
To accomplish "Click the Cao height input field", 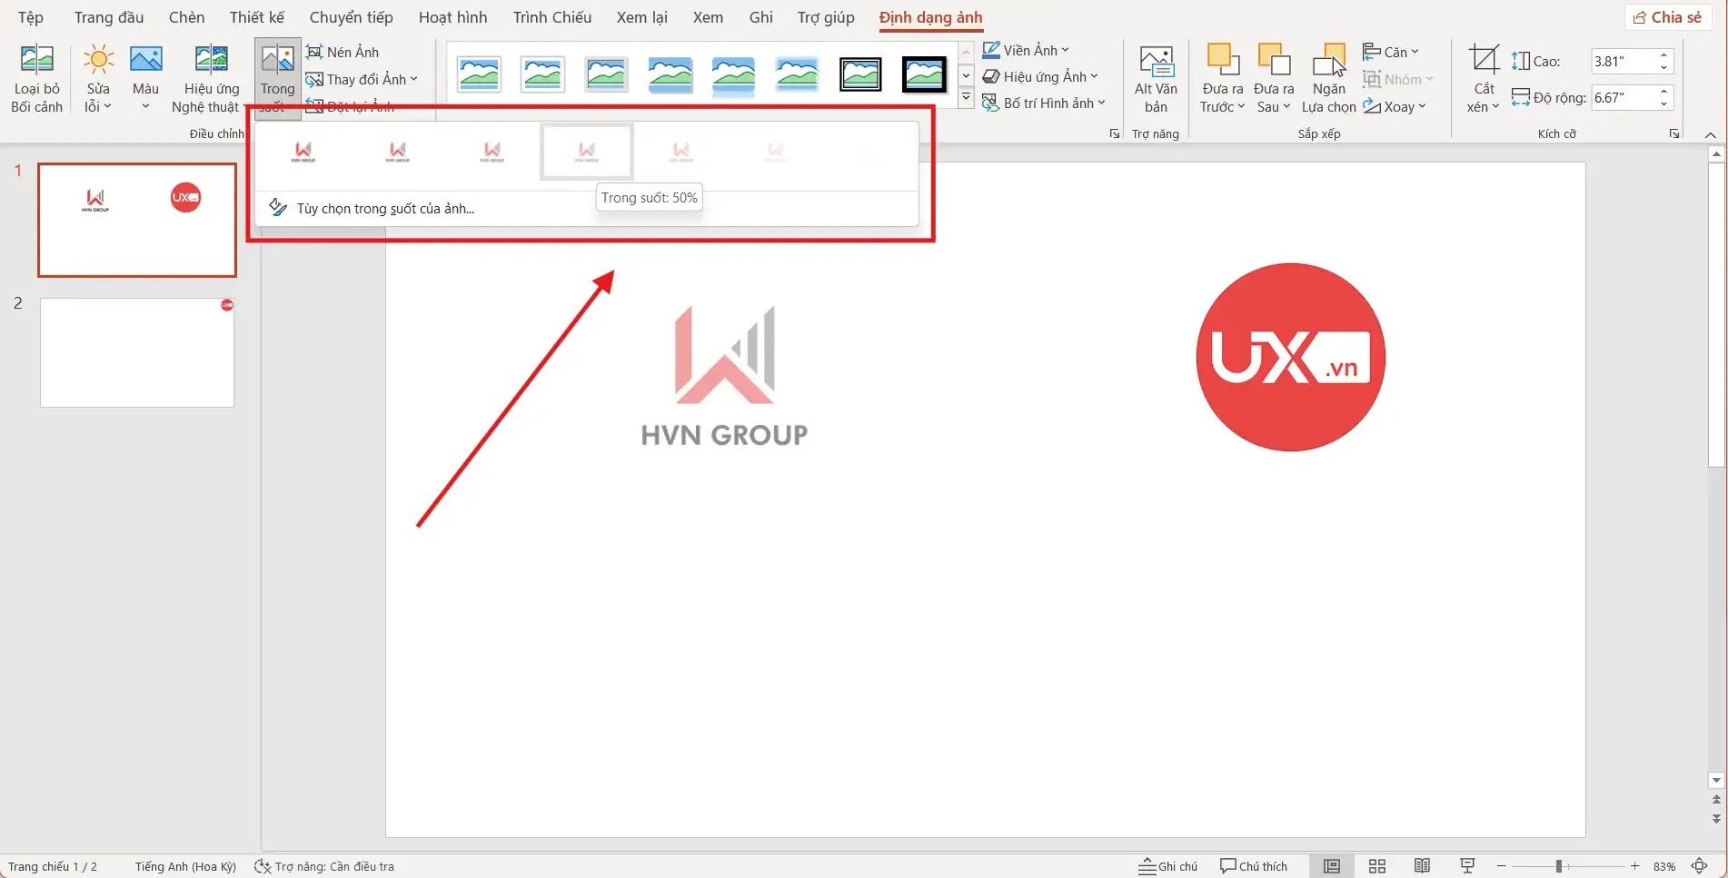I will coord(1624,61).
